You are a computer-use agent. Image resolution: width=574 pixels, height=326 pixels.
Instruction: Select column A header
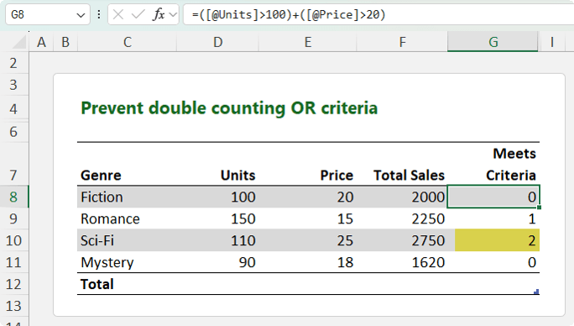41,42
